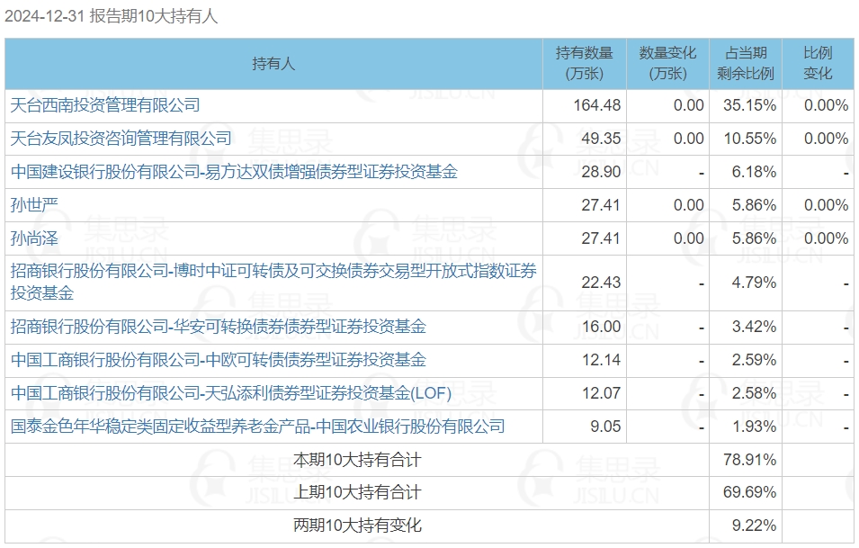Click the 数量变化(万张) column header
Viewport: 859px width, 548px height.
point(667,64)
